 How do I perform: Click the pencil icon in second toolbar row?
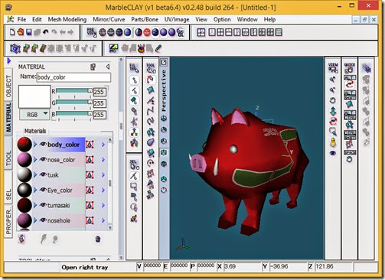[158, 48]
